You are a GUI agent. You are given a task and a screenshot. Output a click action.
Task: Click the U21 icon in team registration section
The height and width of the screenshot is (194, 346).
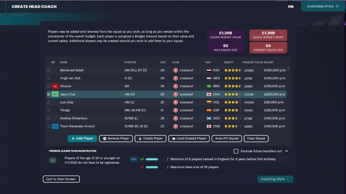pos(53,160)
